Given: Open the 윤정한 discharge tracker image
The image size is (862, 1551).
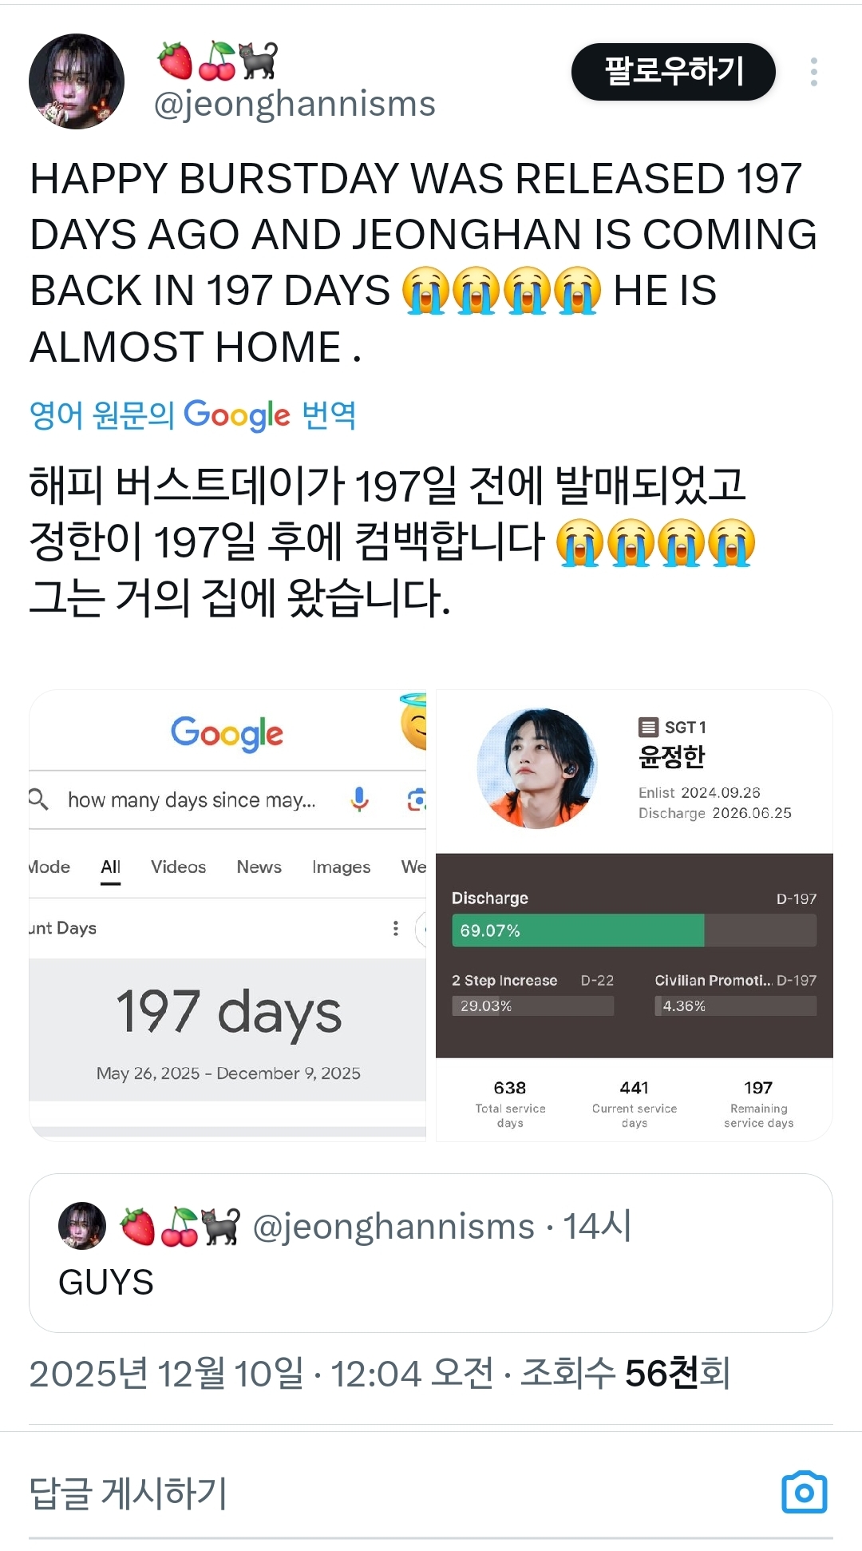Looking at the screenshot, I should pos(635,915).
